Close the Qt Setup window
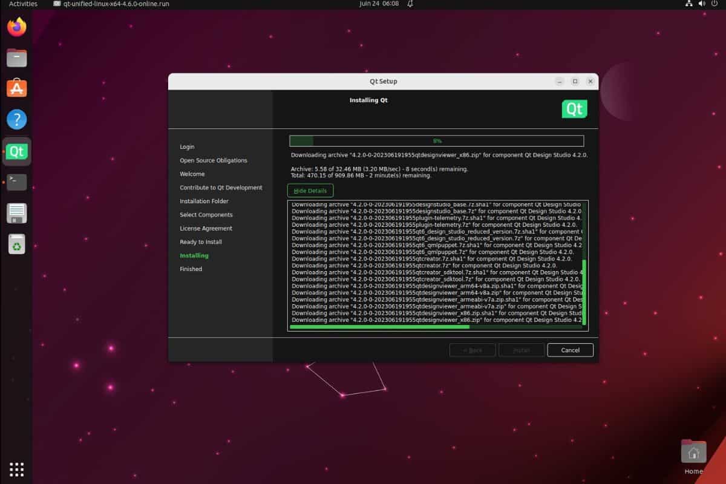This screenshot has width=726, height=484. [590, 81]
